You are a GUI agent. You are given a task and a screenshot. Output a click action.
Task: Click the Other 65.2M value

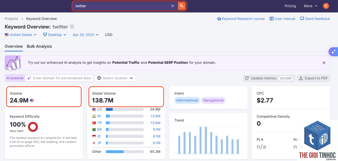pyautogui.click(x=155, y=152)
